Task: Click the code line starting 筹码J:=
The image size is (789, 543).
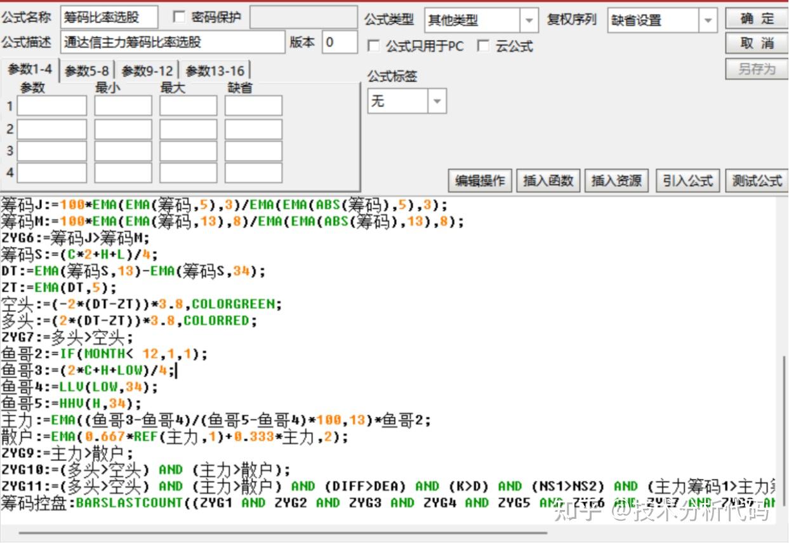Action: coord(224,205)
